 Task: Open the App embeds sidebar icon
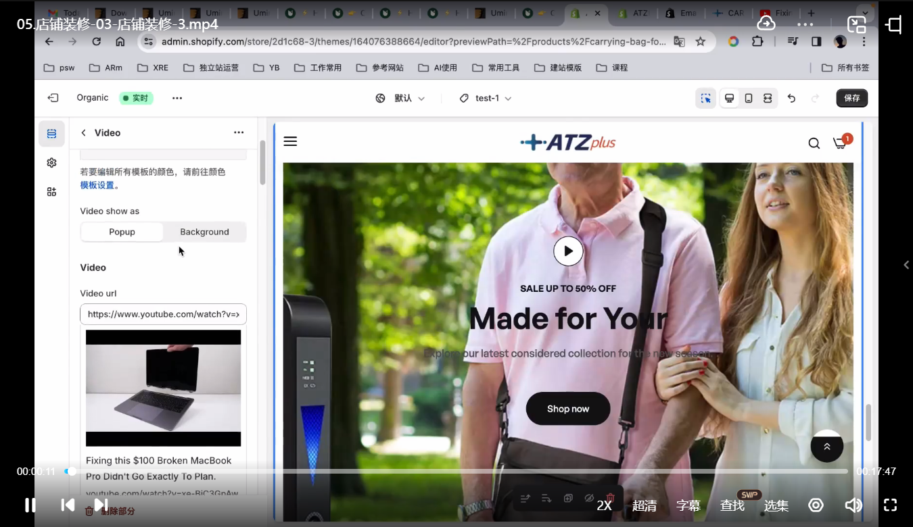51,192
